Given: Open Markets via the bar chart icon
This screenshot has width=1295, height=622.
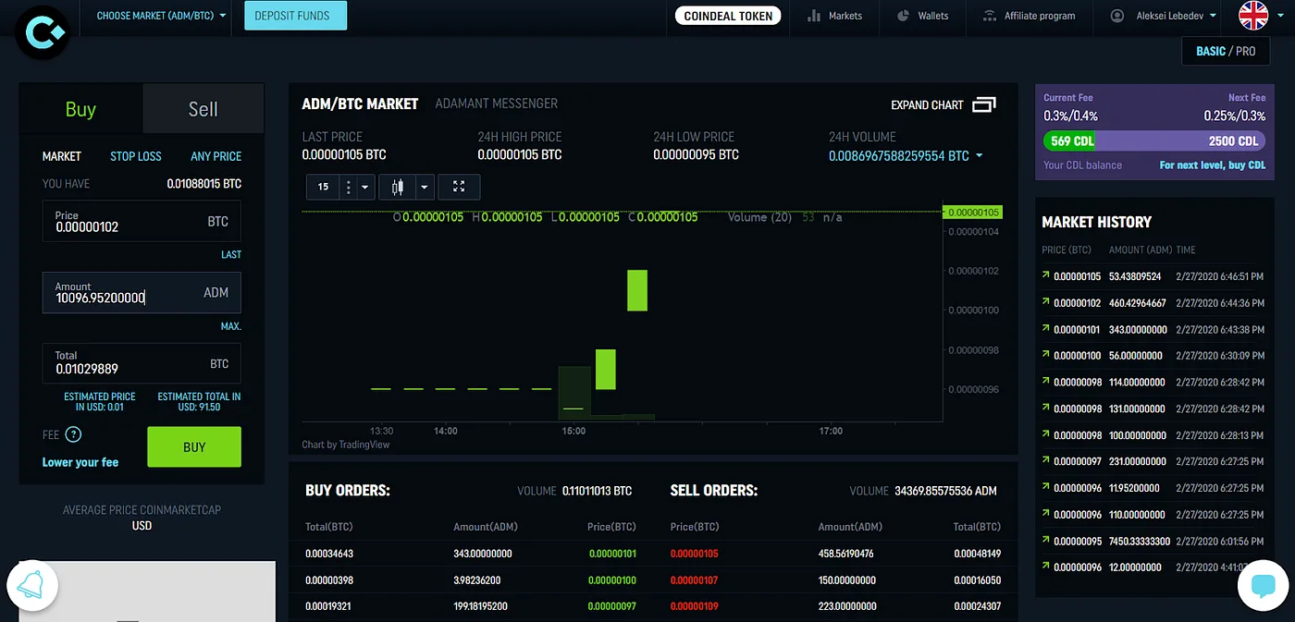Looking at the screenshot, I should point(814,16).
